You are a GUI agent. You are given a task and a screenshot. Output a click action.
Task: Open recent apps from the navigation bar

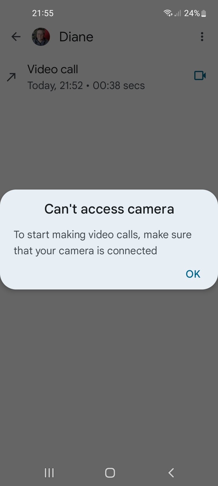49,473
